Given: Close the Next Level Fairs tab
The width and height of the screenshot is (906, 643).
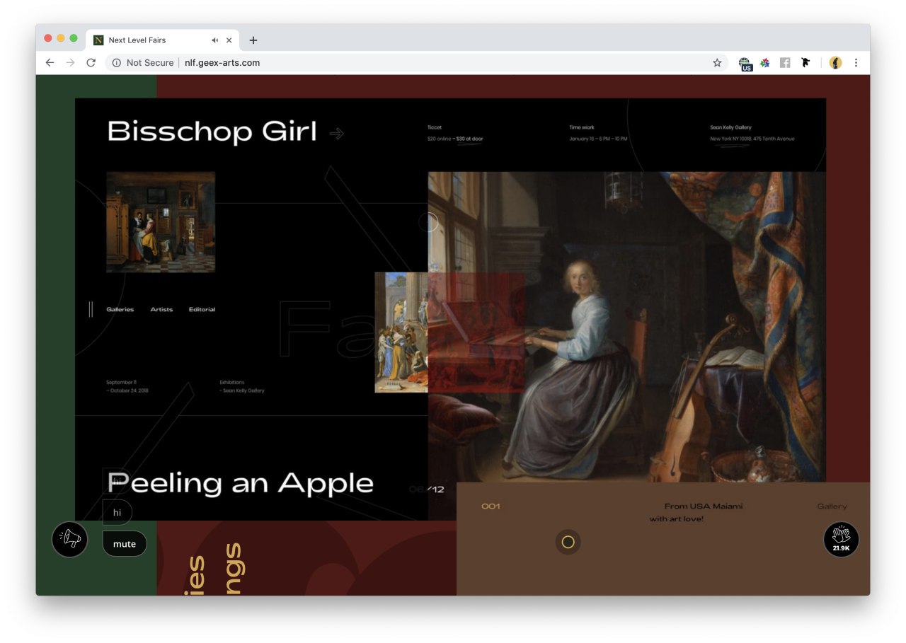Looking at the screenshot, I should pos(229,40).
